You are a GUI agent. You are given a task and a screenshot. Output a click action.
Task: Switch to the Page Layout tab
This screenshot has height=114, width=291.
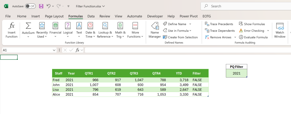pos(54,16)
